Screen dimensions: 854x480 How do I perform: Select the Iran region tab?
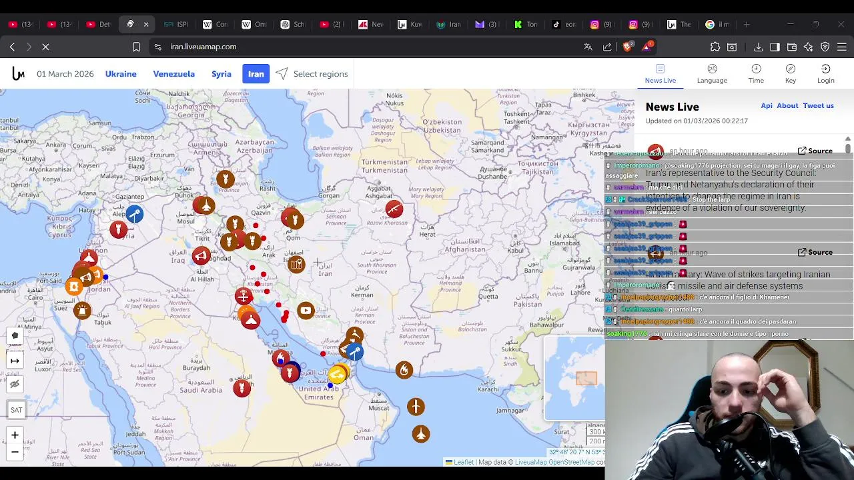click(256, 74)
